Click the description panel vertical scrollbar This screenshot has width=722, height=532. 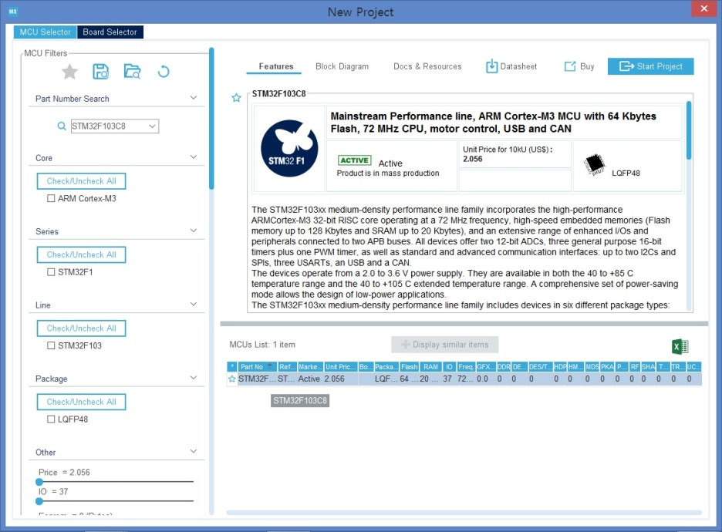(689, 130)
